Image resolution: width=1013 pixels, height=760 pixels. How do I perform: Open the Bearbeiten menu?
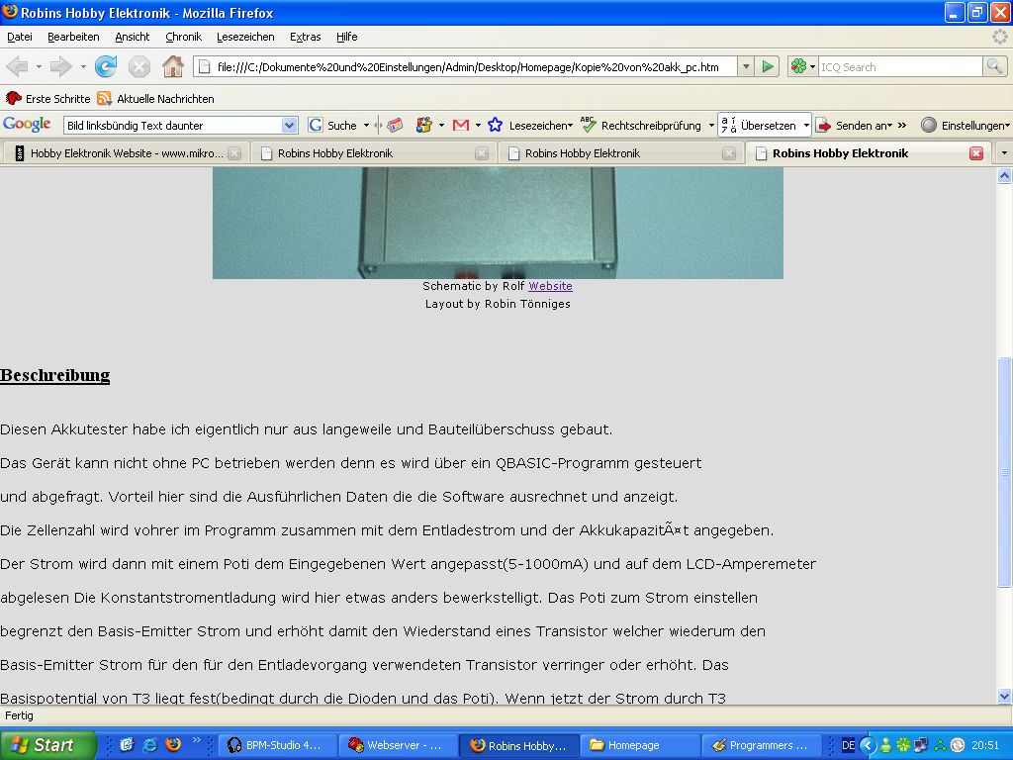[73, 37]
